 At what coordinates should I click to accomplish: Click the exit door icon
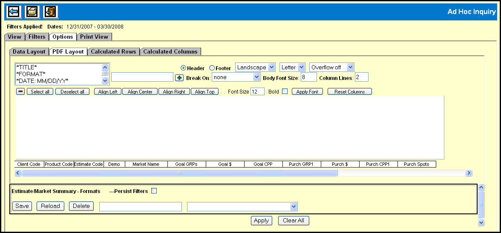point(50,12)
